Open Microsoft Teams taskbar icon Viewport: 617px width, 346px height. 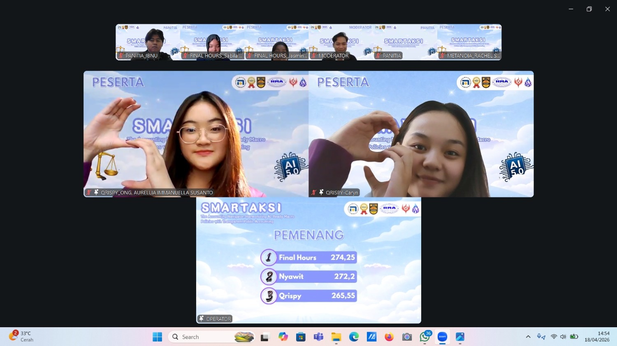click(x=318, y=337)
